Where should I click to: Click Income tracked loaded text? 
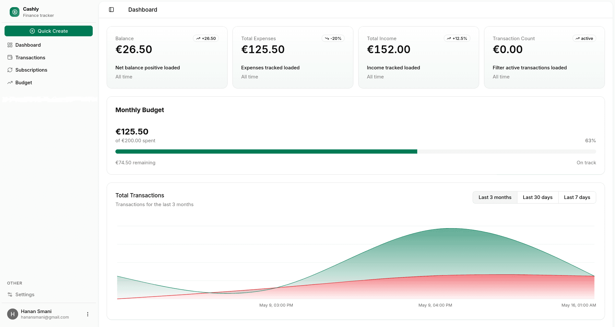pyautogui.click(x=394, y=68)
